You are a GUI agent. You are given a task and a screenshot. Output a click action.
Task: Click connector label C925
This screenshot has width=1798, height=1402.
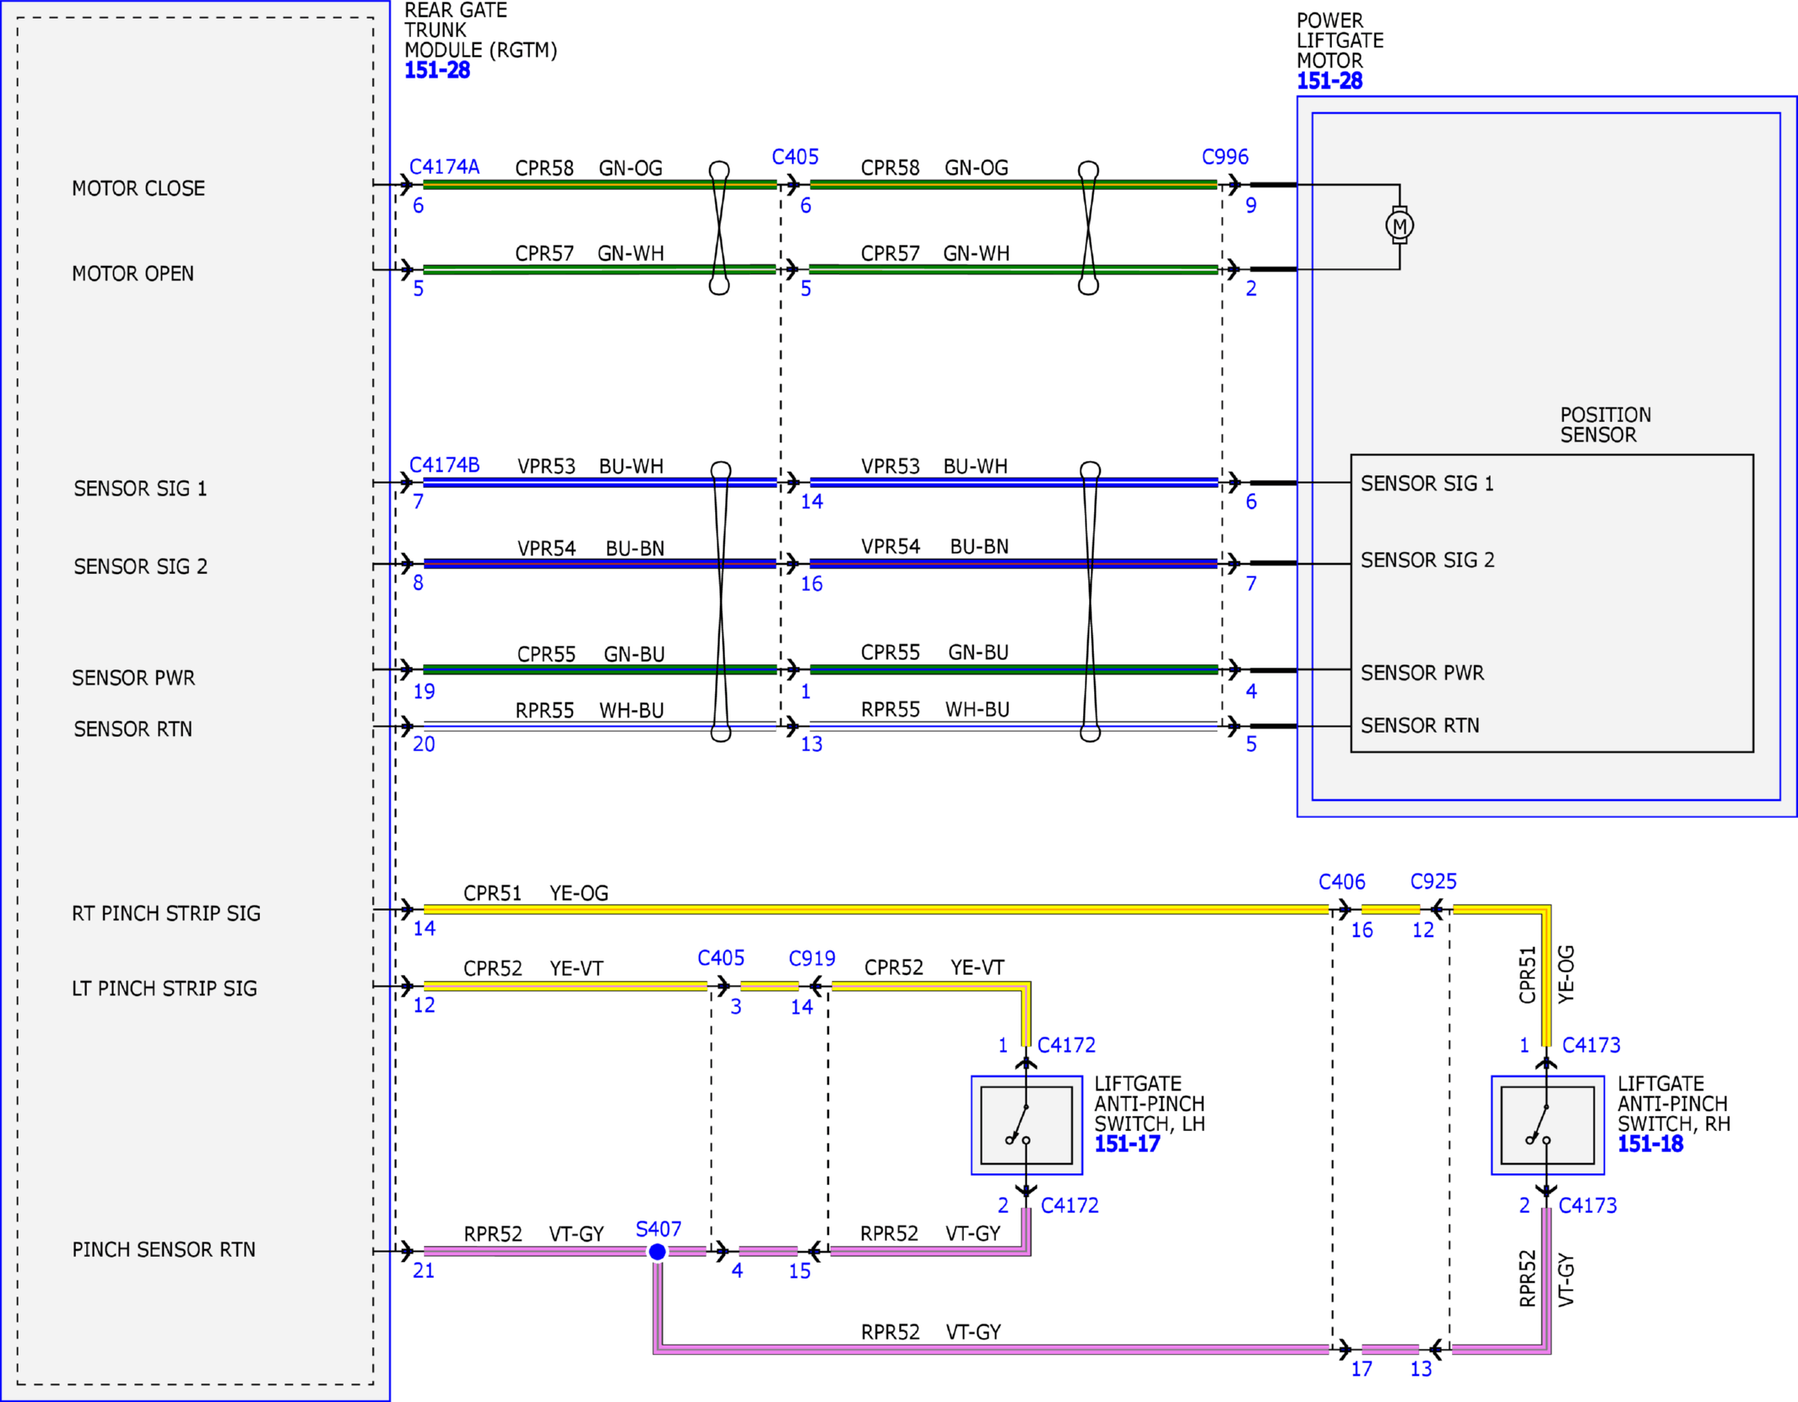[x=1433, y=881]
